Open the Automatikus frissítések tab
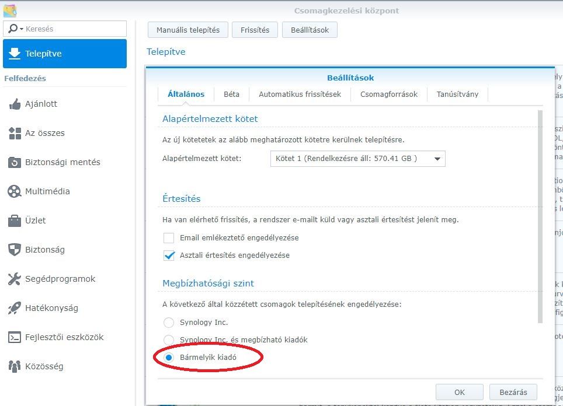The image size is (563, 406). pos(300,94)
